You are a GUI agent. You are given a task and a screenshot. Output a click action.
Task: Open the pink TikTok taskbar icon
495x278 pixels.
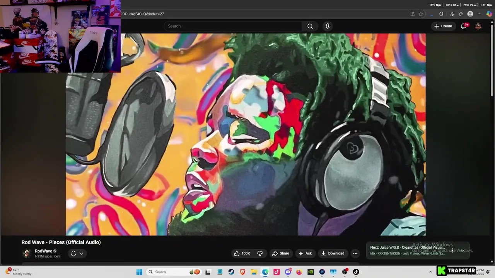(277, 272)
